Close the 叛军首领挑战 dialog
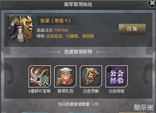 pos(152,3)
